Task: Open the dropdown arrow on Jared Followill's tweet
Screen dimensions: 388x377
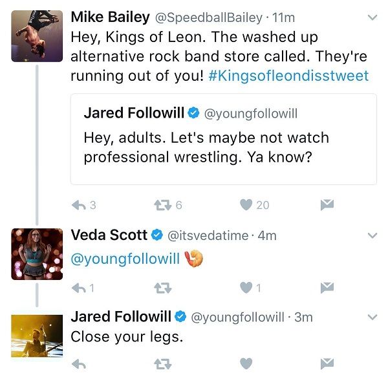Action: [372, 317]
